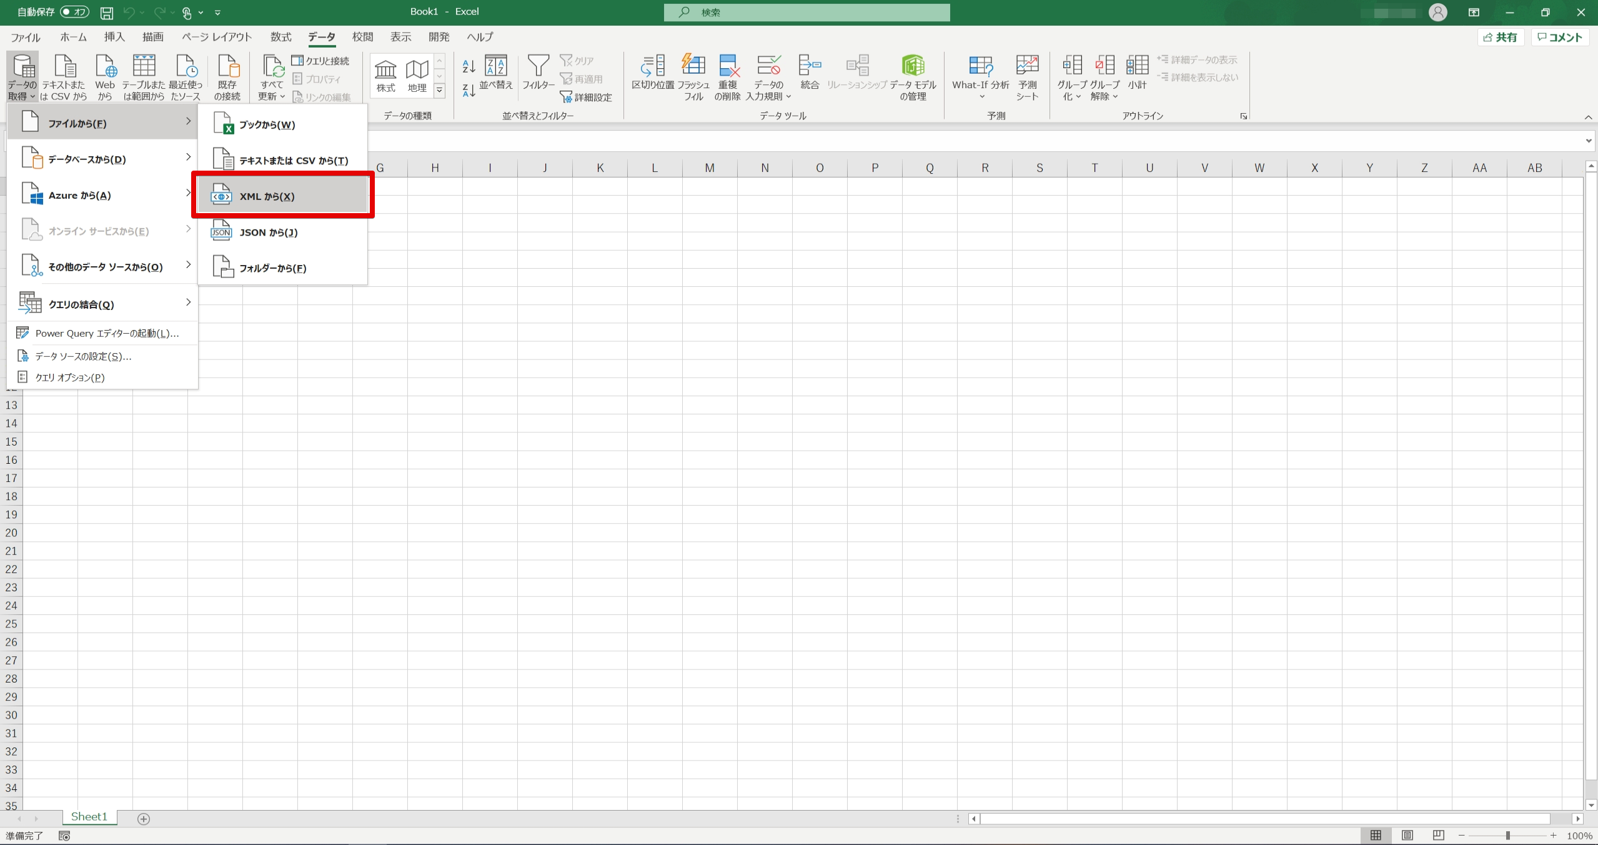Open グループ解除 dropdown
The height and width of the screenshot is (845, 1598).
tap(1104, 91)
